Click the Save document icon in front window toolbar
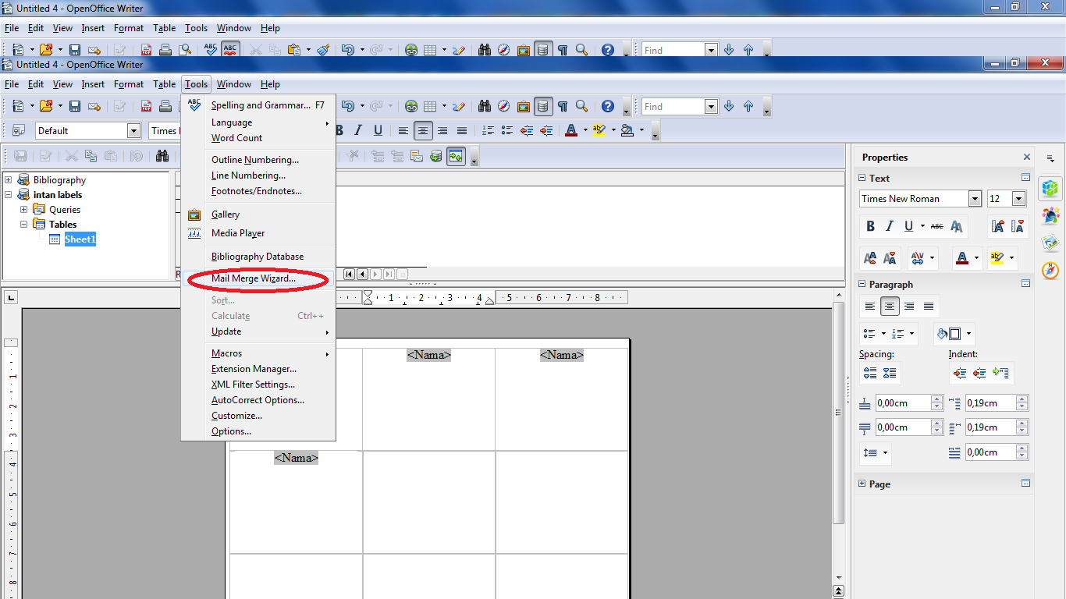 (x=75, y=107)
